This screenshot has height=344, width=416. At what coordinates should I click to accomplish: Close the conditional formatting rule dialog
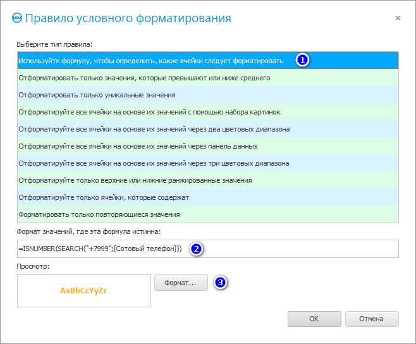pyautogui.click(x=398, y=18)
